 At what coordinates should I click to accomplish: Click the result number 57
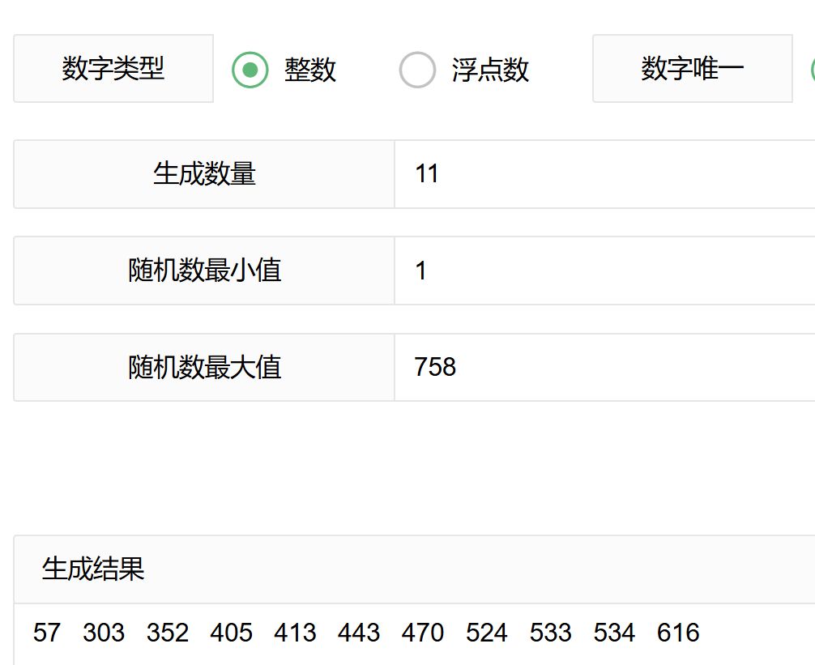click(x=47, y=633)
